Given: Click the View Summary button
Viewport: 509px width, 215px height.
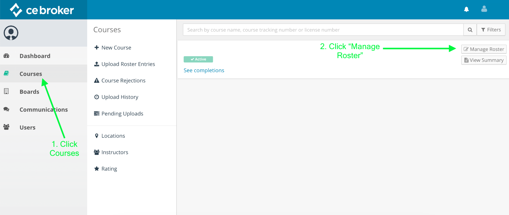Looking at the screenshot, I should (x=484, y=60).
